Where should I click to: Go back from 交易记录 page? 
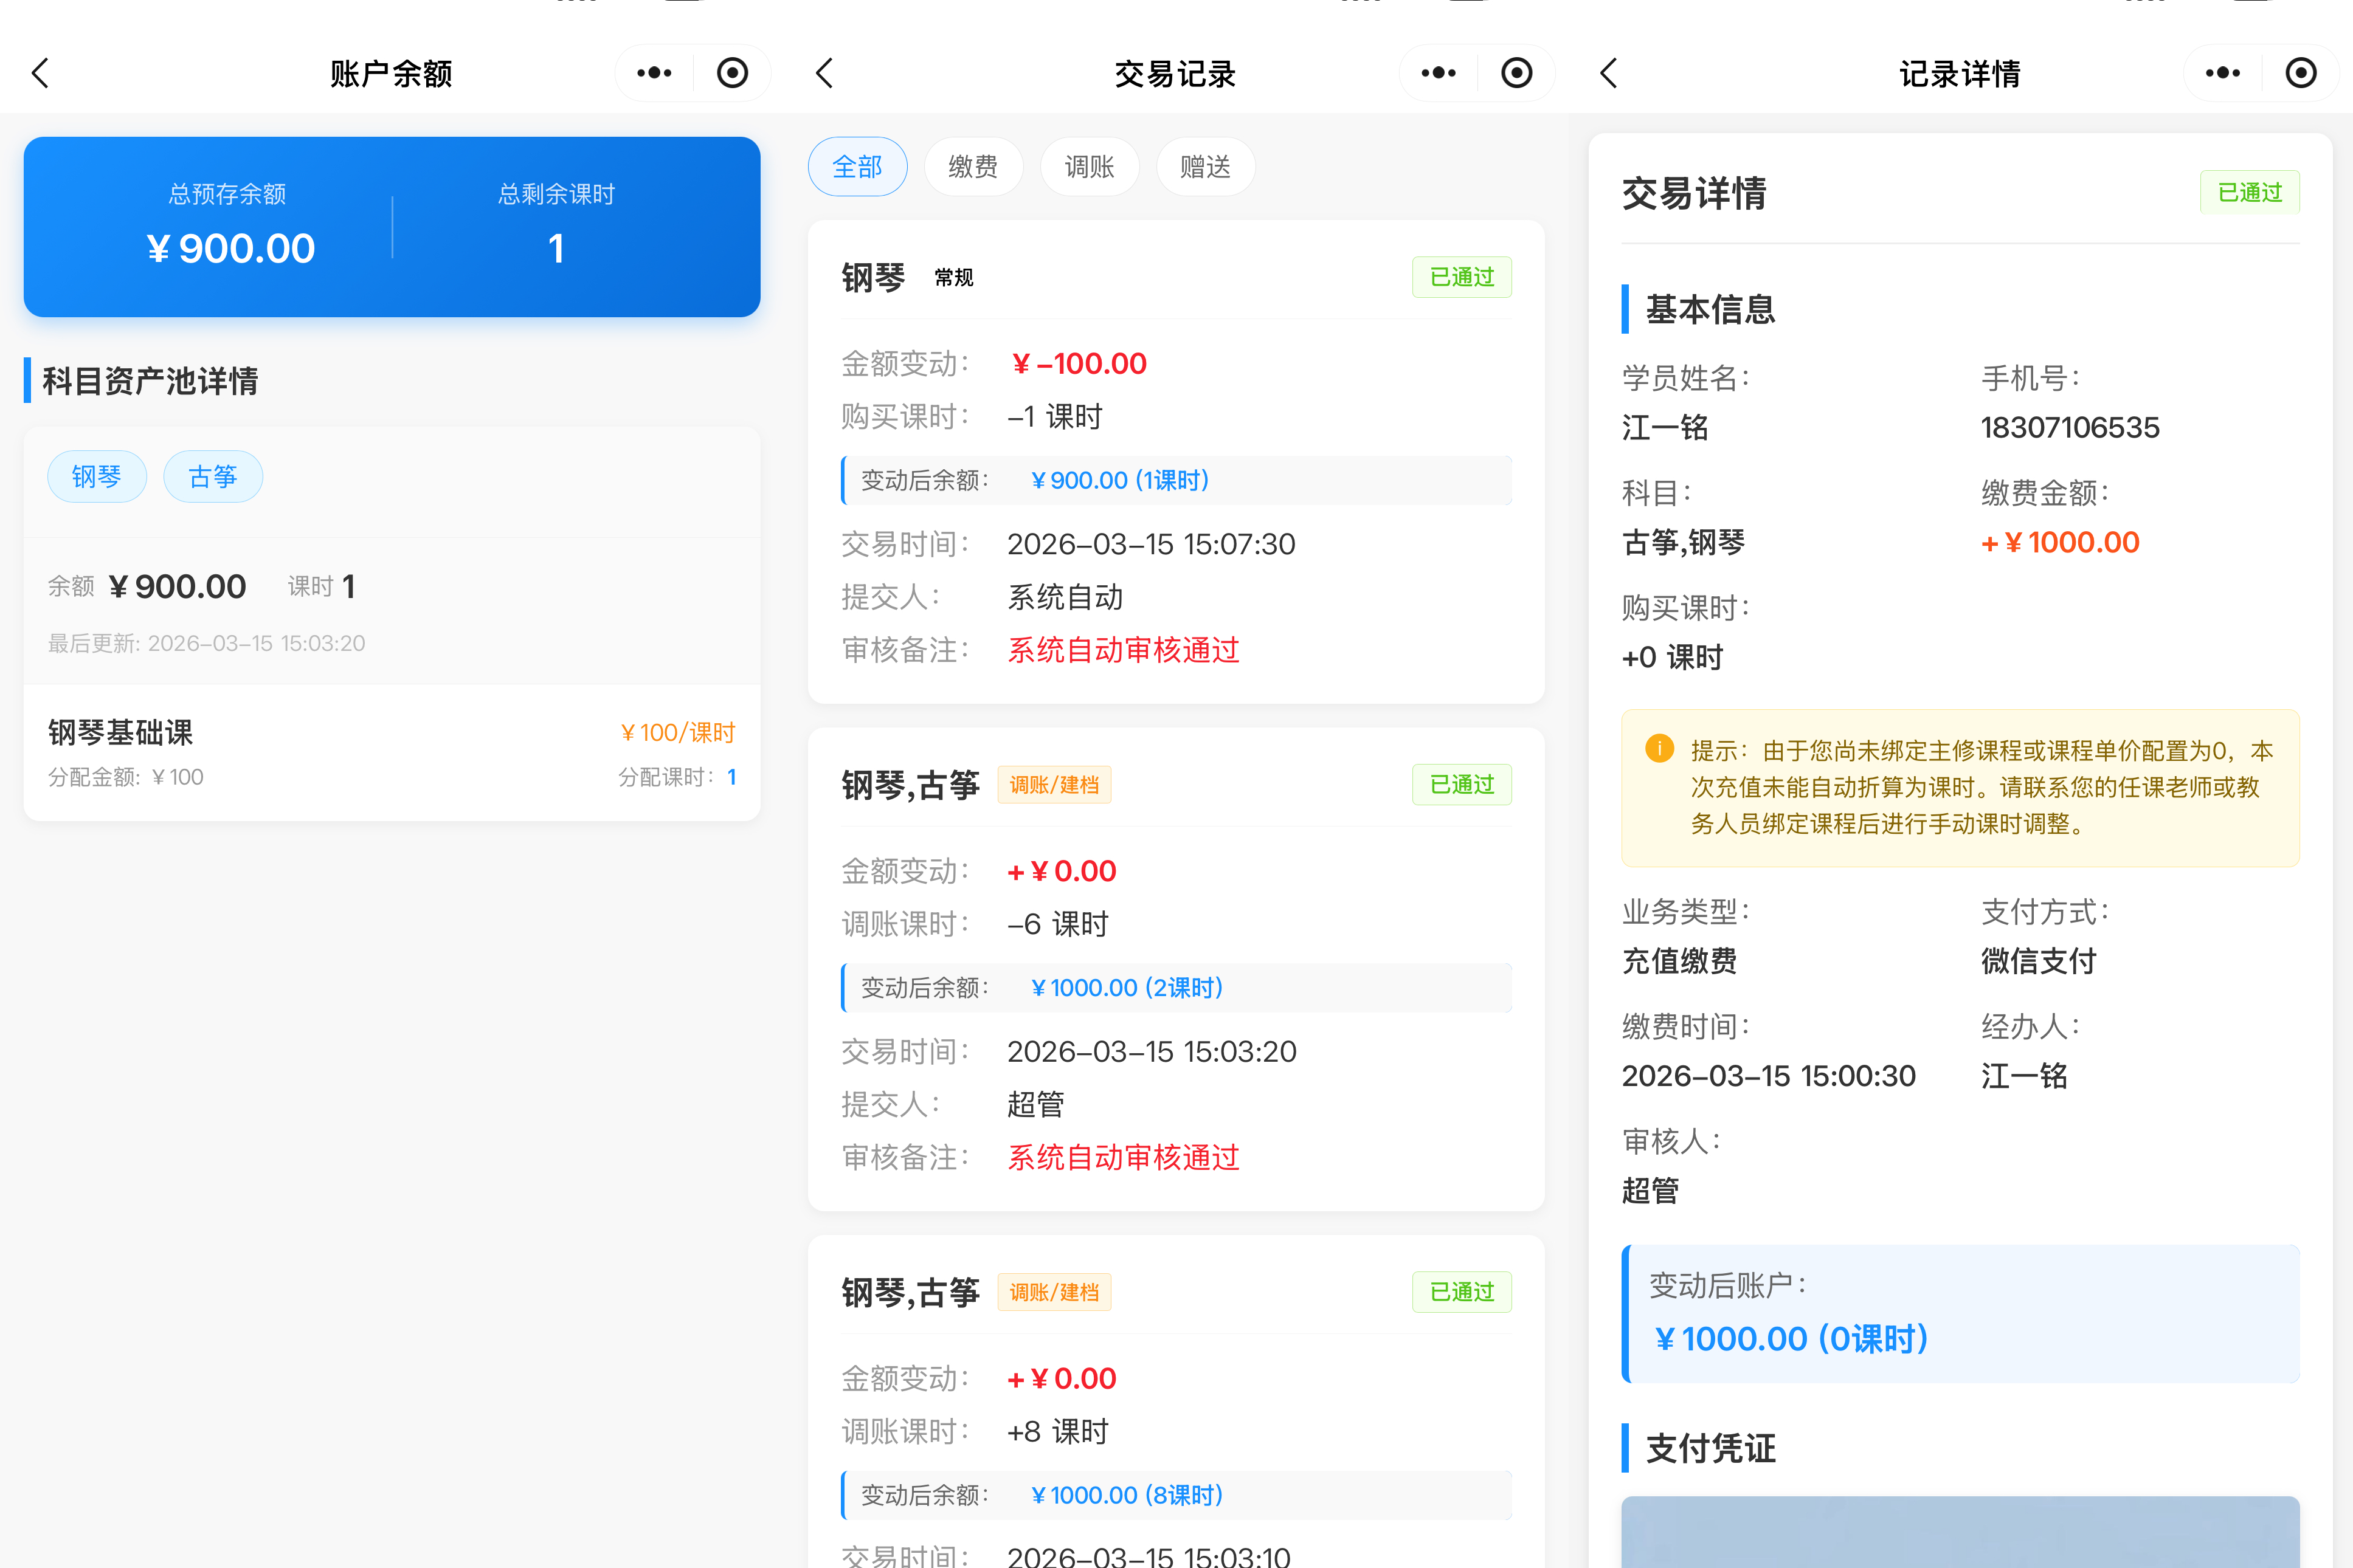824,73
